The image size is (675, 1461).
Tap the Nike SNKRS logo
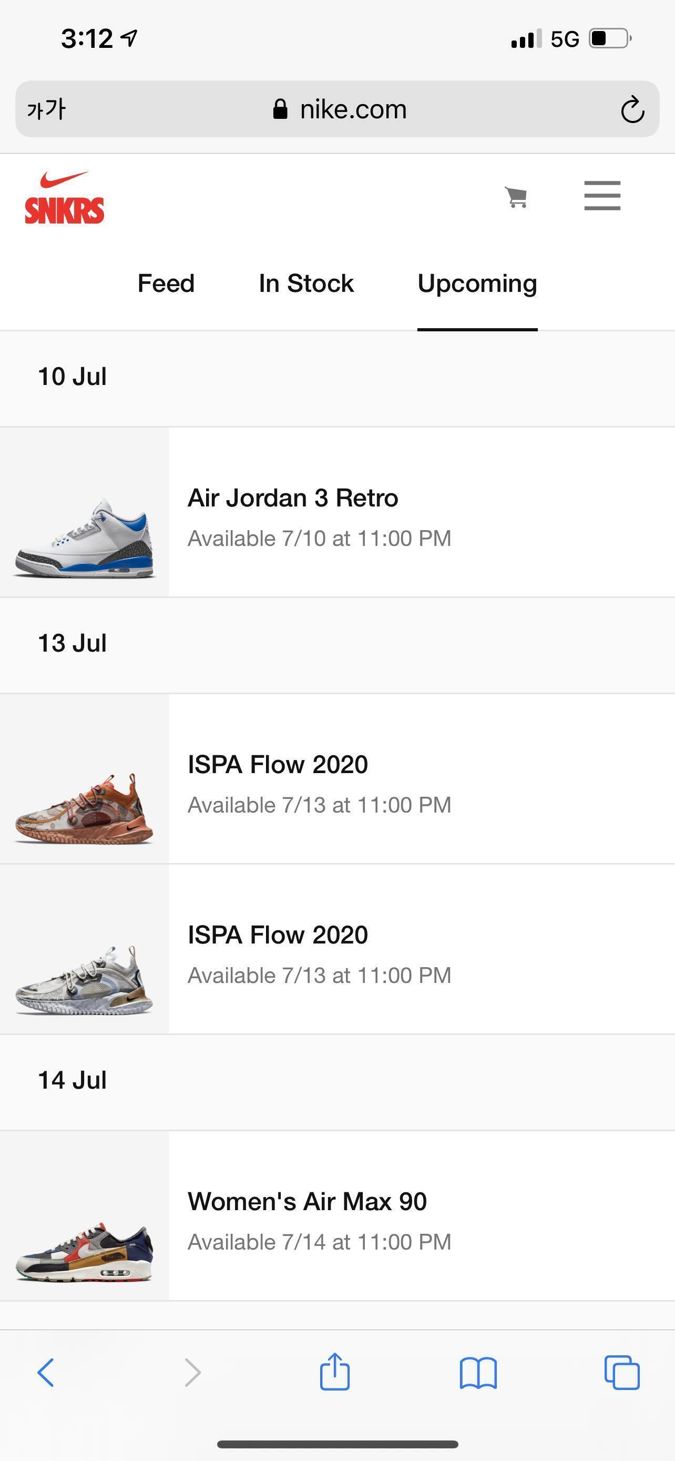coord(64,198)
